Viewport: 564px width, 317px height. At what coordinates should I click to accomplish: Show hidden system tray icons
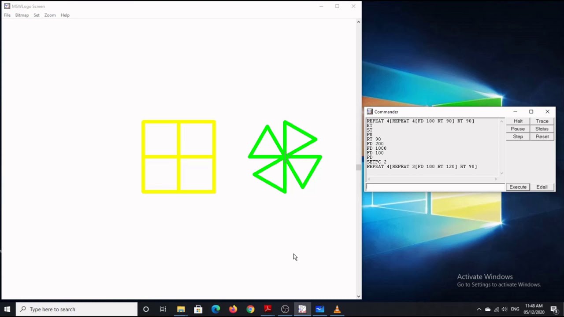(x=479, y=310)
